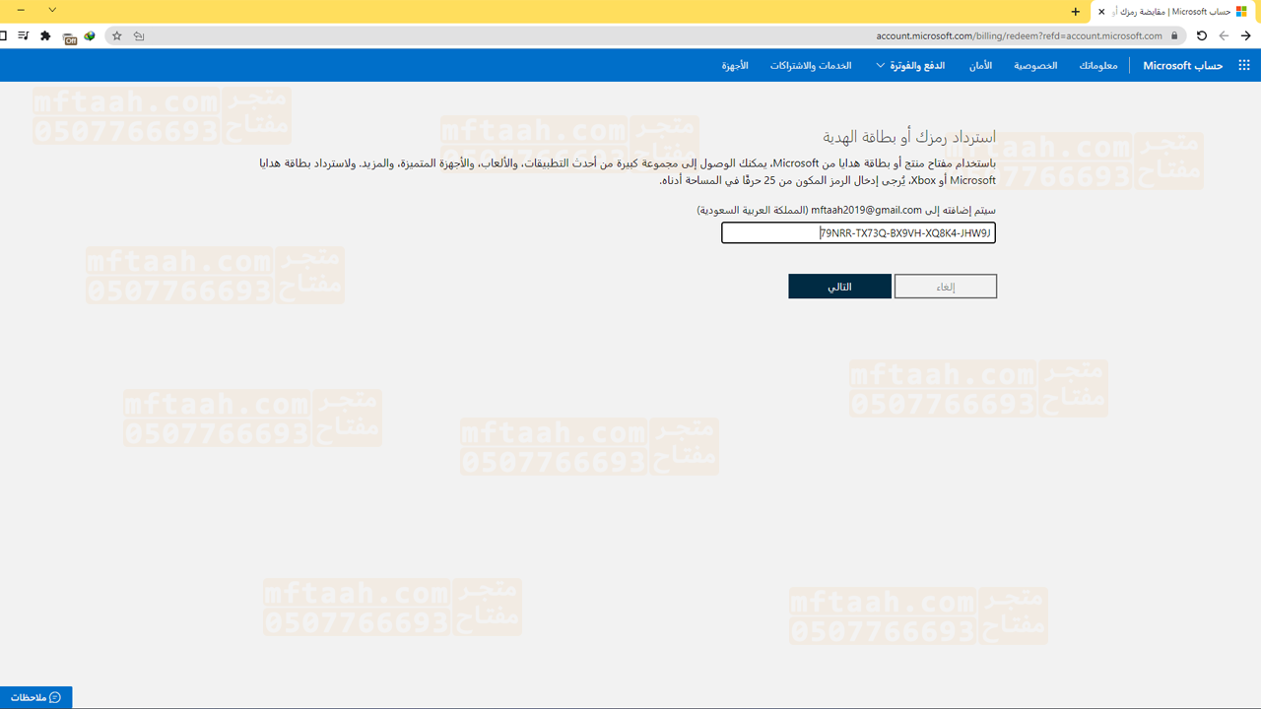
Task: Click the browser reload page icon
Action: click(1201, 35)
